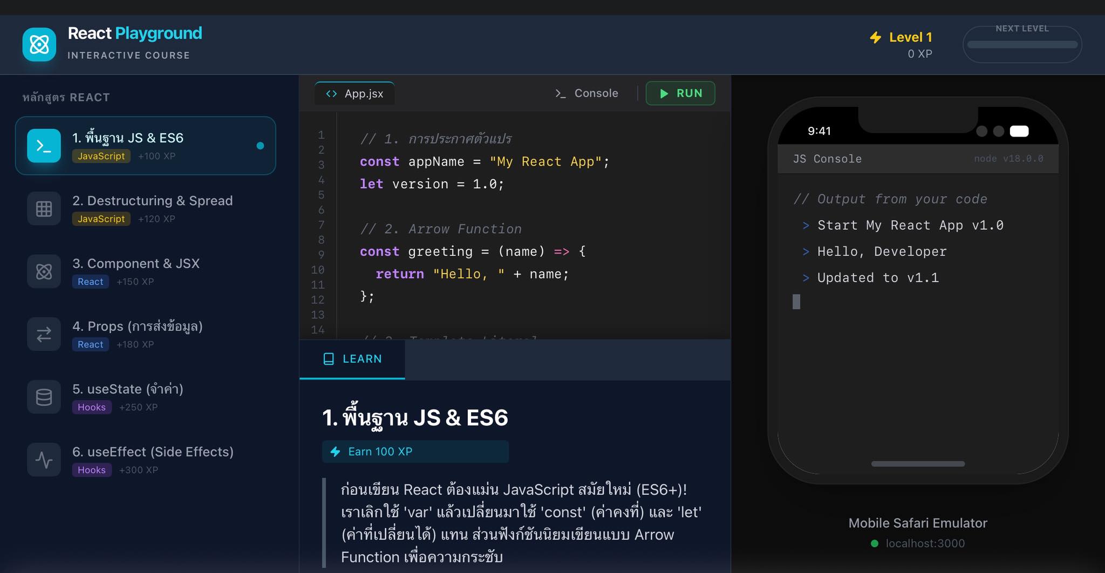Click console output Hello, Developer
The image size is (1105, 573).
(x=882, y=251)
